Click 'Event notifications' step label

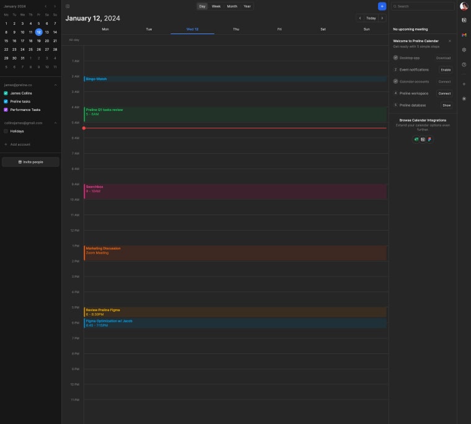pyautogui.click(x=414, y=69)
